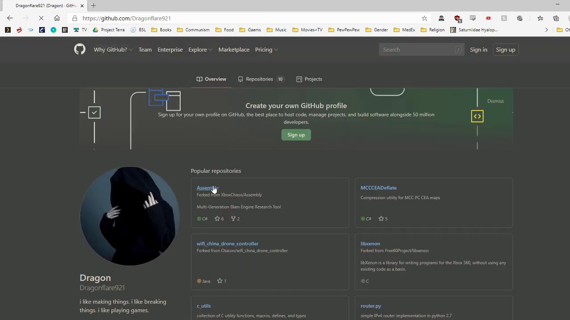
Task: Click the browser address bar URL
Action: point(126,18)
